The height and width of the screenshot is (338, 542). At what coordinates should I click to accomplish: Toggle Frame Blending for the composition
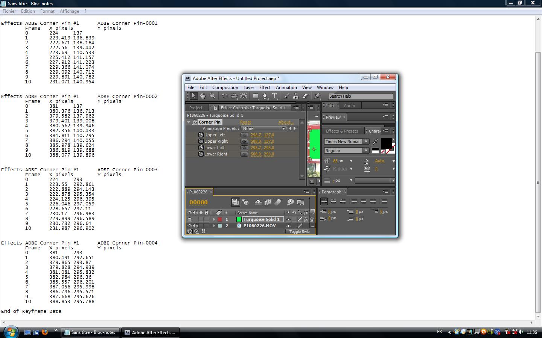[x=268, y=202]
